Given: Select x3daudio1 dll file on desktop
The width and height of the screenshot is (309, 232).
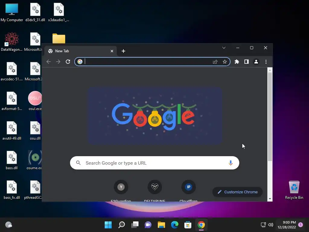Looking at the screenshot, I should [x=59, y=13].
